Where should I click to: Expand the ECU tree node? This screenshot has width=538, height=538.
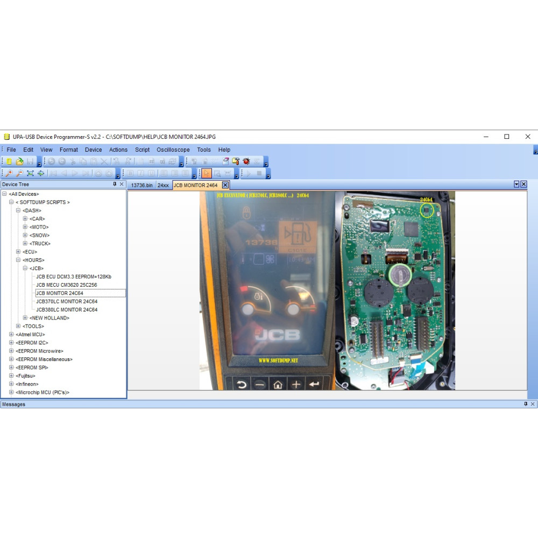point(18,251)
